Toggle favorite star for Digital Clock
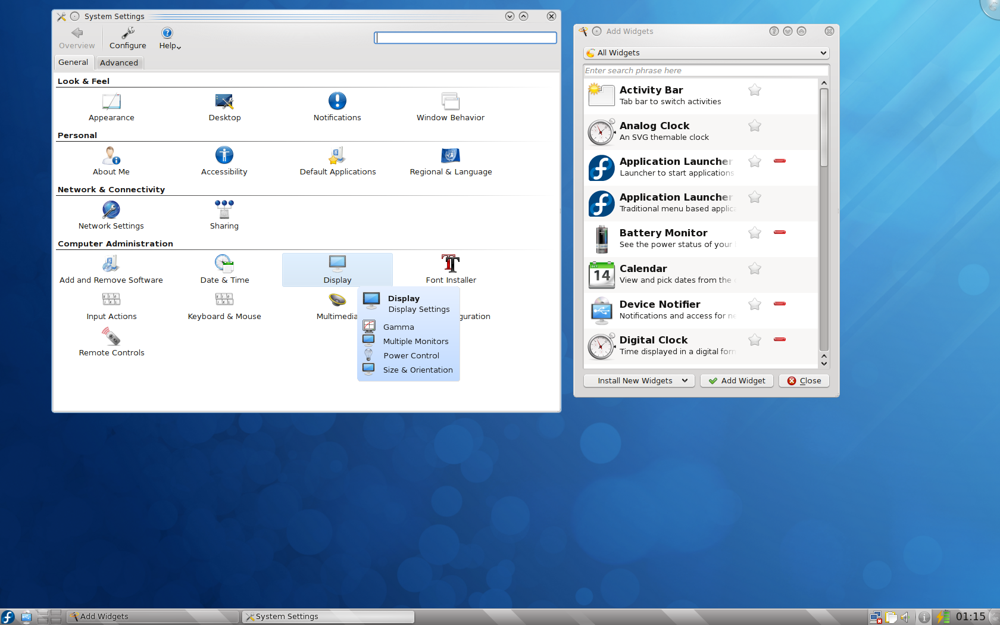This screenshot has height=625, width=1000. (755, 340)
